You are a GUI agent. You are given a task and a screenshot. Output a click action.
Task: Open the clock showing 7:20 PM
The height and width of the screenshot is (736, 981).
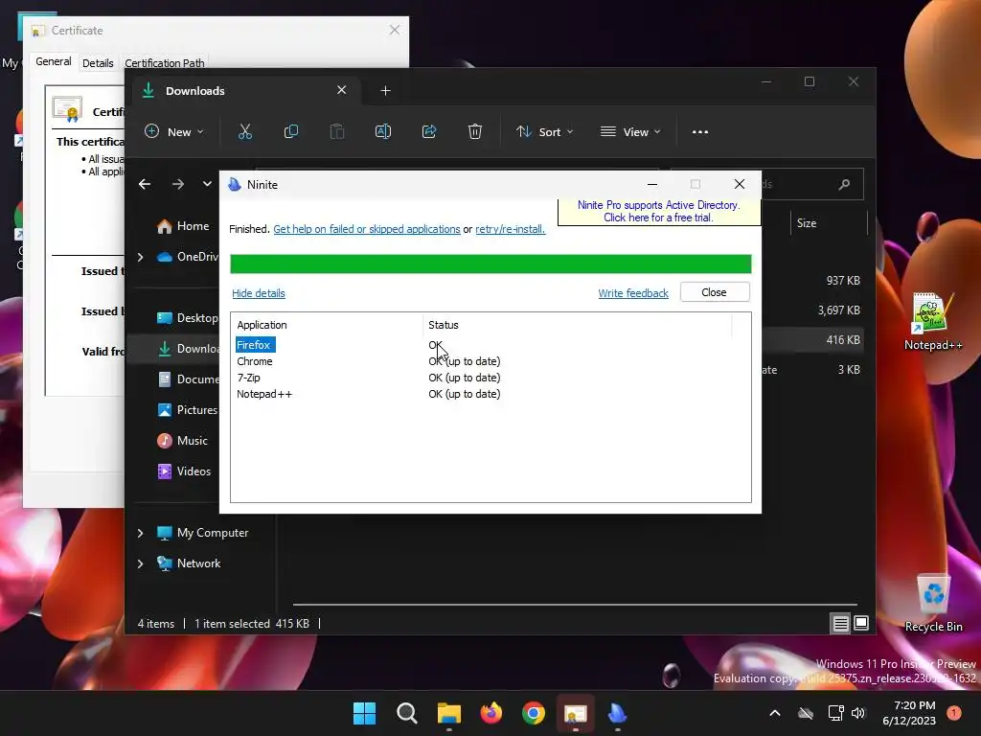tap(909, 713)
